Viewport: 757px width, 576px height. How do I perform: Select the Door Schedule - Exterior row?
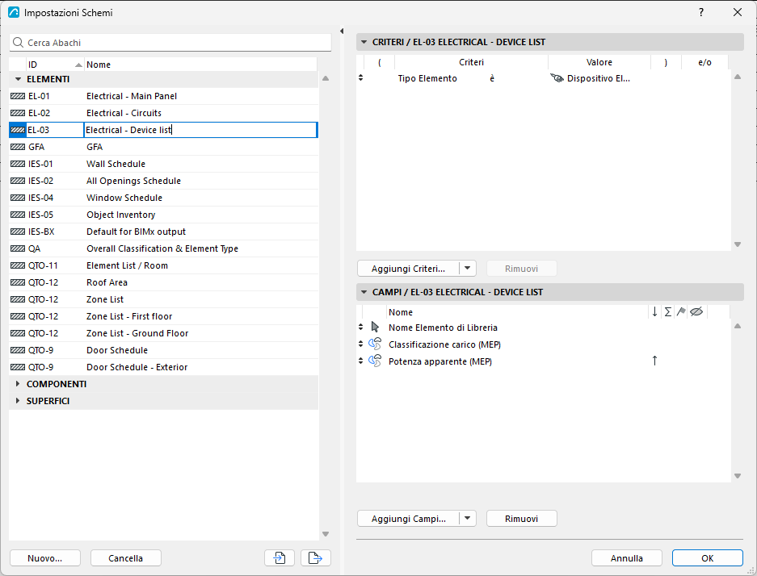tap(164, 367)
